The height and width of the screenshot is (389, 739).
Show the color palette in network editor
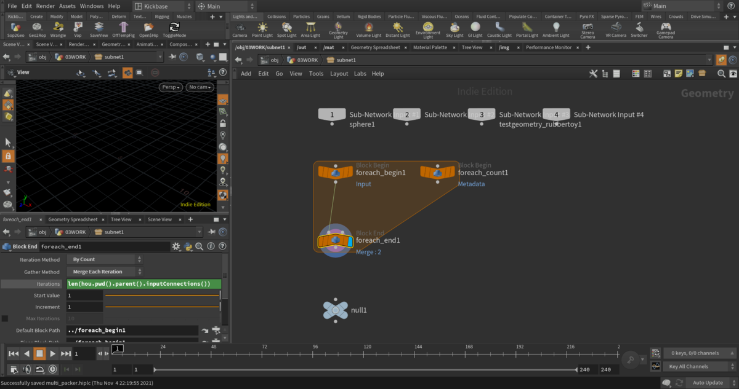click(x=636, y=74)
